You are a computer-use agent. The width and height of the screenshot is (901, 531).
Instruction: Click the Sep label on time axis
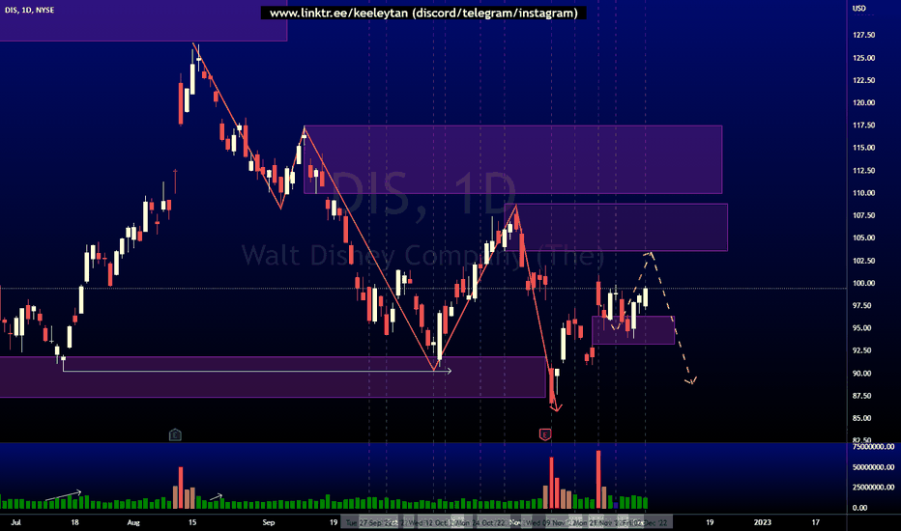pos(269,522)
